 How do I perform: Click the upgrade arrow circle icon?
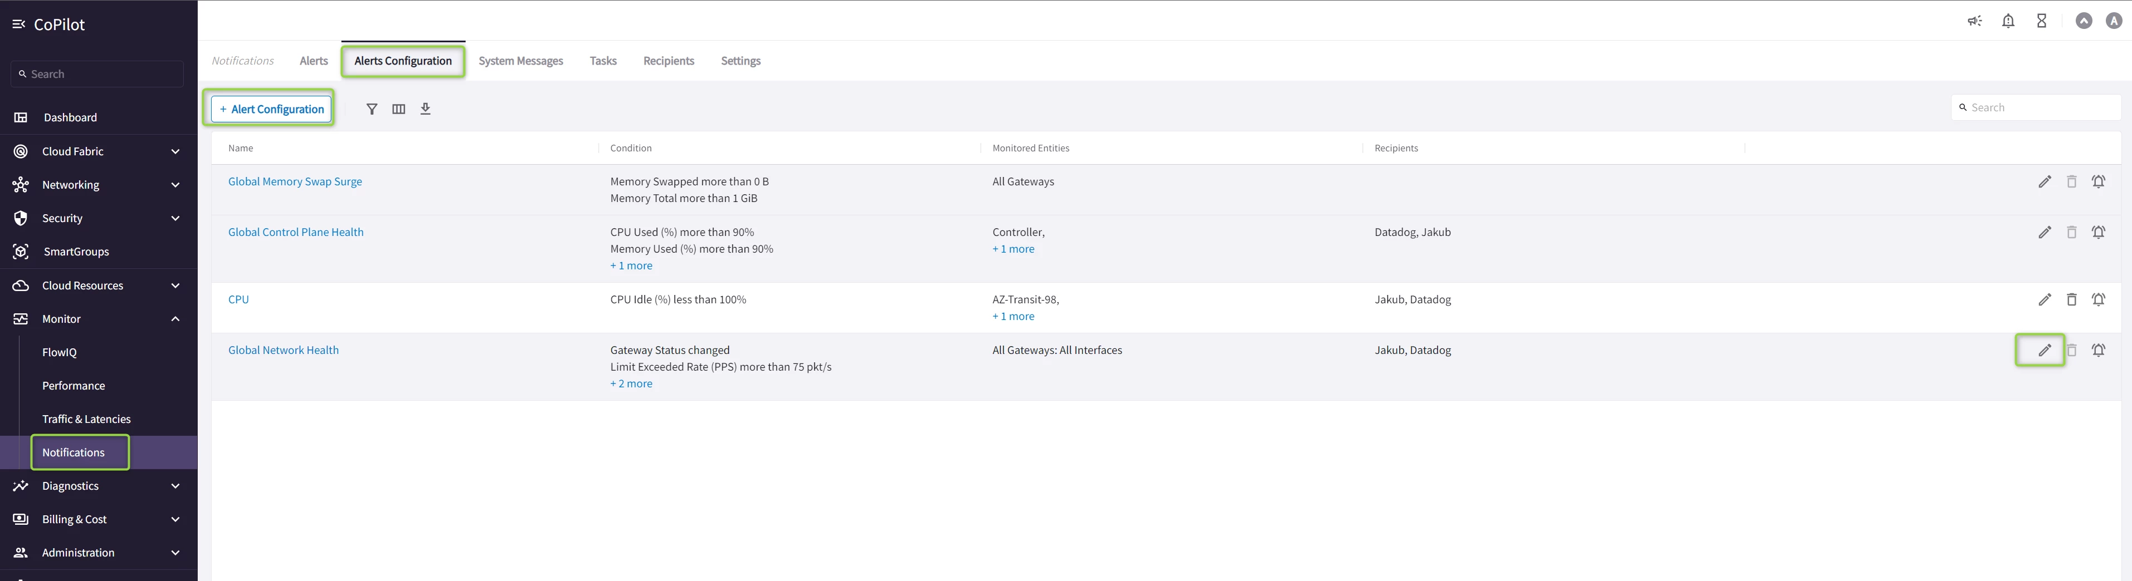coord(2084,22)
